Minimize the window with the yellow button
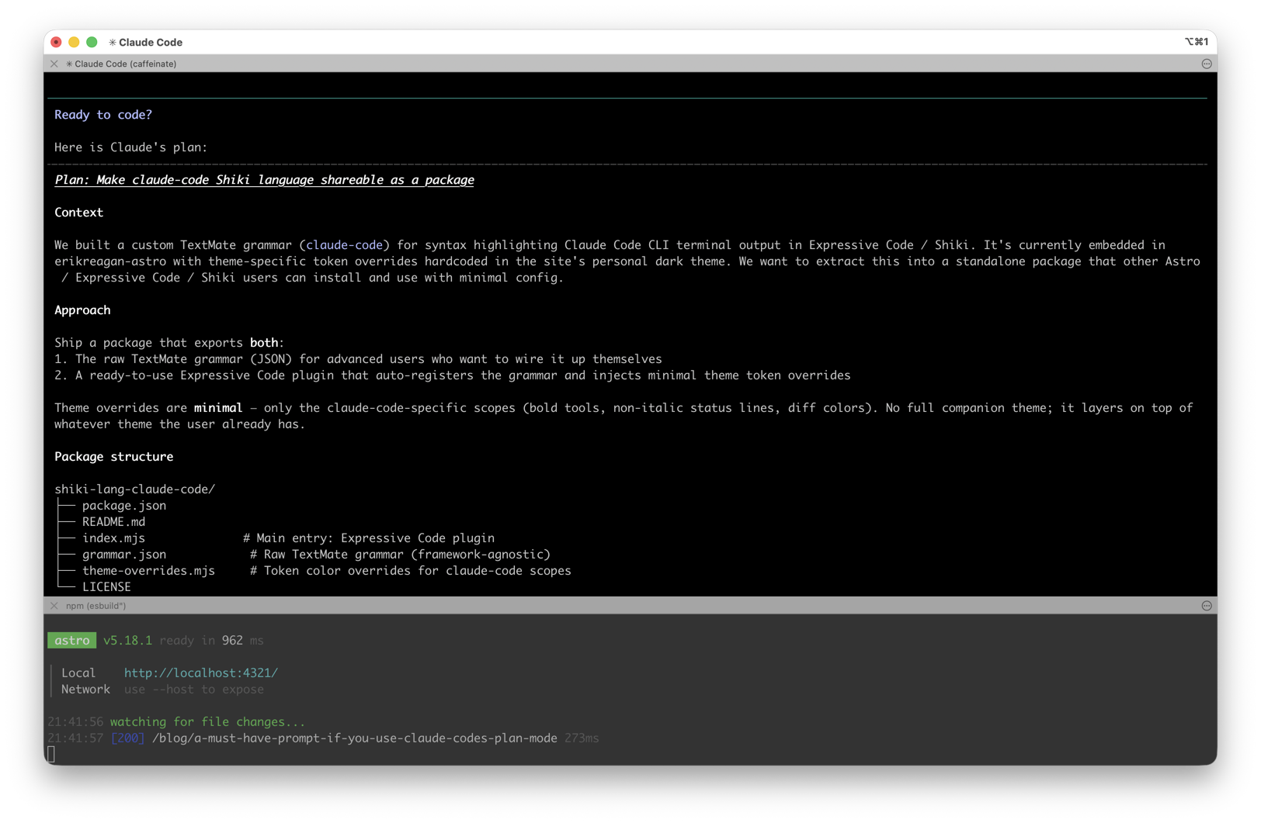The image size is (1261, 823). click(x=74, y=42)
